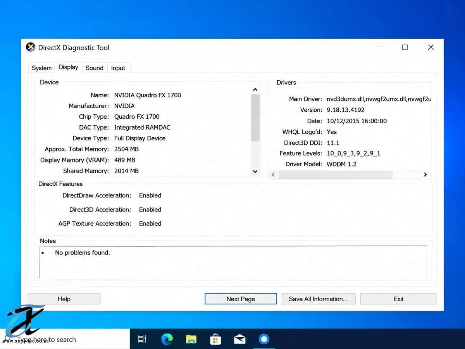Click the Integrated RAMDAC value
Viewport: 465px width, 349px height.
[x=142, y=128]
